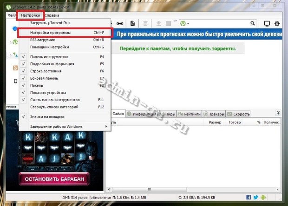Click the create new torrent file icon
288x206 pixels.
(x=132, y=23)
